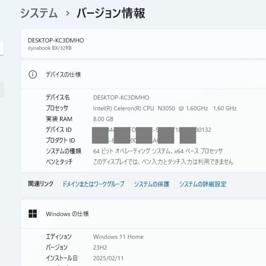Select the ペン入力とタッチ入力は利用できません value

click(x=163, y=162)
